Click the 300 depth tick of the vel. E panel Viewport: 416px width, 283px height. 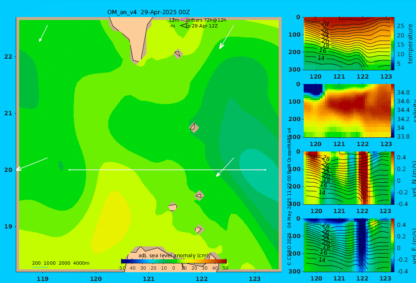[295, 271]
